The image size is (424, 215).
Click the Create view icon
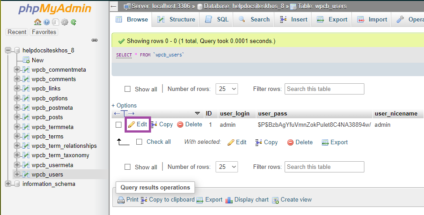point(275,200)
